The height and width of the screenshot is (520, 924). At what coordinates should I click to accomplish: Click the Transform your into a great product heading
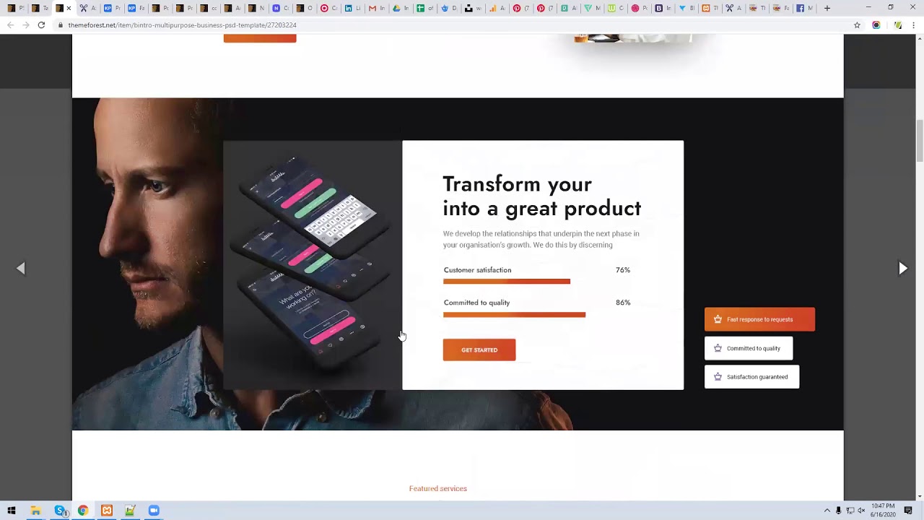[x=541, y=196]
